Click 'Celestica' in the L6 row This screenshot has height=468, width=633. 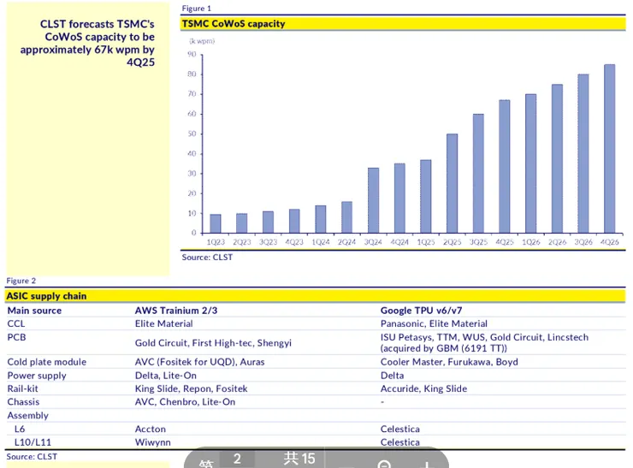pos(400,429)
